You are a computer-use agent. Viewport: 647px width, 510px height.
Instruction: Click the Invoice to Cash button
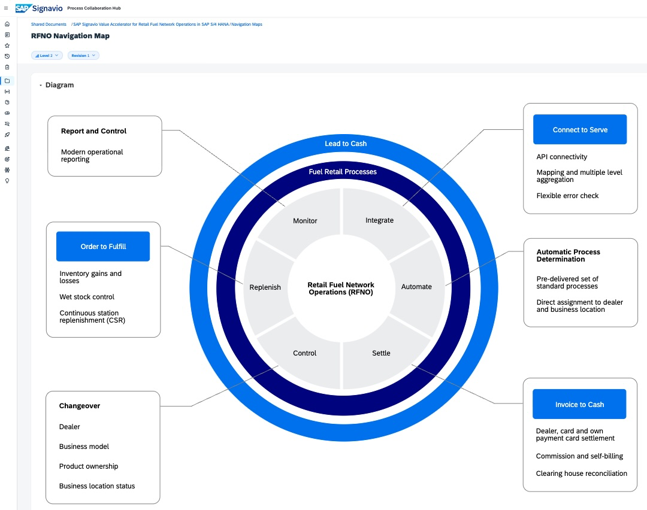579,405
